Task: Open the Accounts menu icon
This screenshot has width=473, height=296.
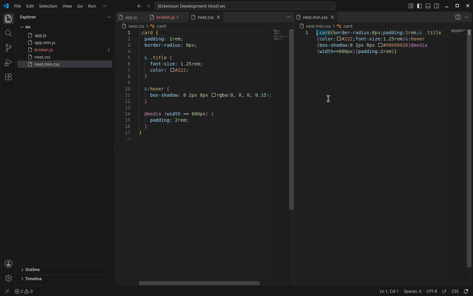Action: pos(9,264)
